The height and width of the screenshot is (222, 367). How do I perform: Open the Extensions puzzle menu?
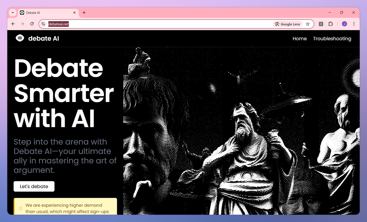coord(331,24)
